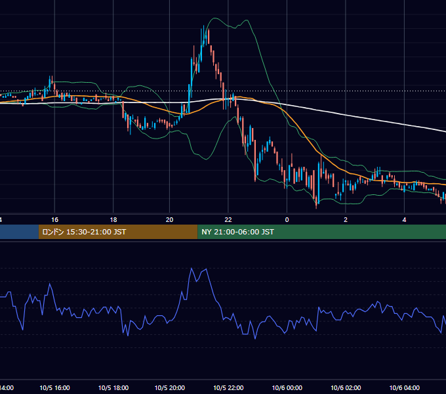Click the 16 hour label on price chart axis
Viewport: 446px width, 394px height.
pos(54,220)
